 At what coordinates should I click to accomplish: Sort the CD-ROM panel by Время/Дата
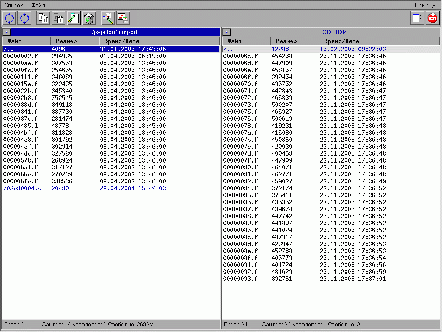point(379,41)
